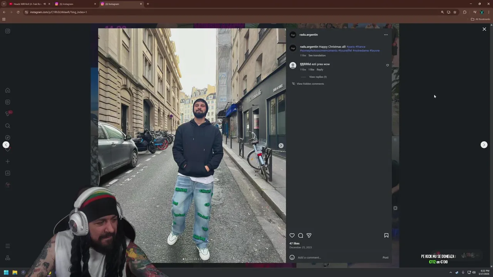Switch to Heads Will Roll YouTube tab
The image size is (493, 277).
26,4
